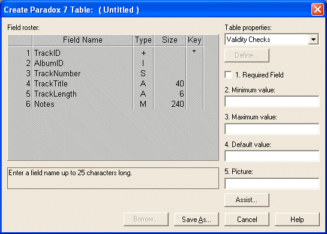Click the Type column header
The image size is (327, 234).
[143, 40]
